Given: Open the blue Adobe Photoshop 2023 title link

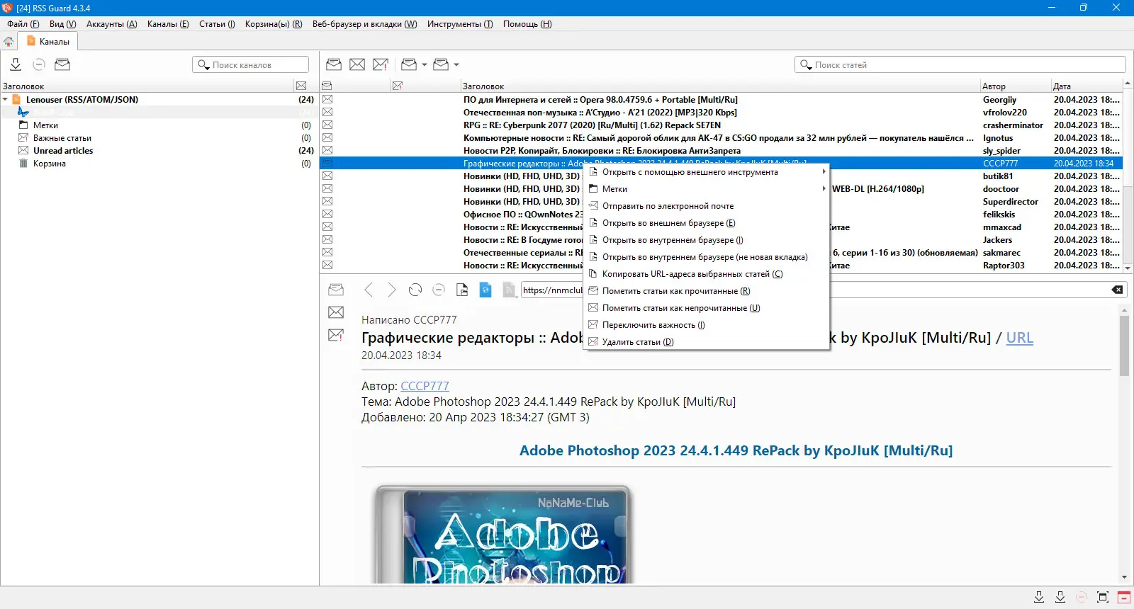Looking at the screenshot, I should 736,450.
